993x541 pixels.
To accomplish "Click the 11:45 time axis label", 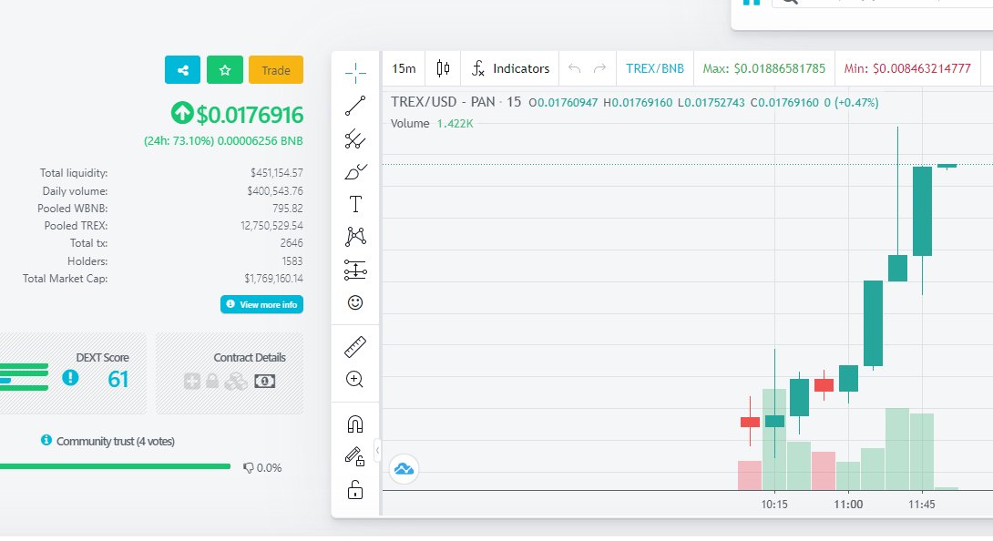I will (921, 505).
